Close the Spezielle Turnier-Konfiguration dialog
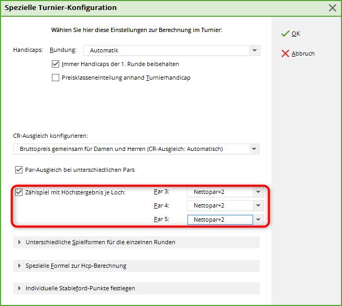 click(x=333, y=8)
